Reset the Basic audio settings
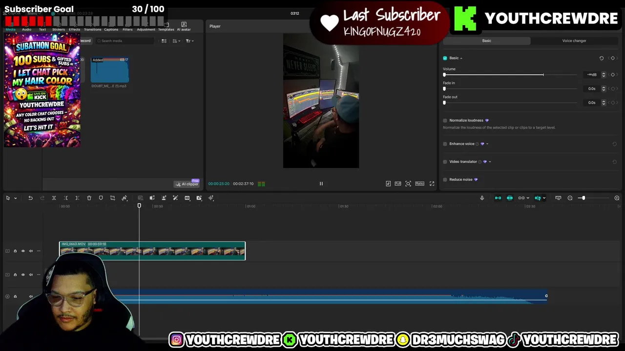The width and height of the screenshot is (625, 351). click(602, 58)
